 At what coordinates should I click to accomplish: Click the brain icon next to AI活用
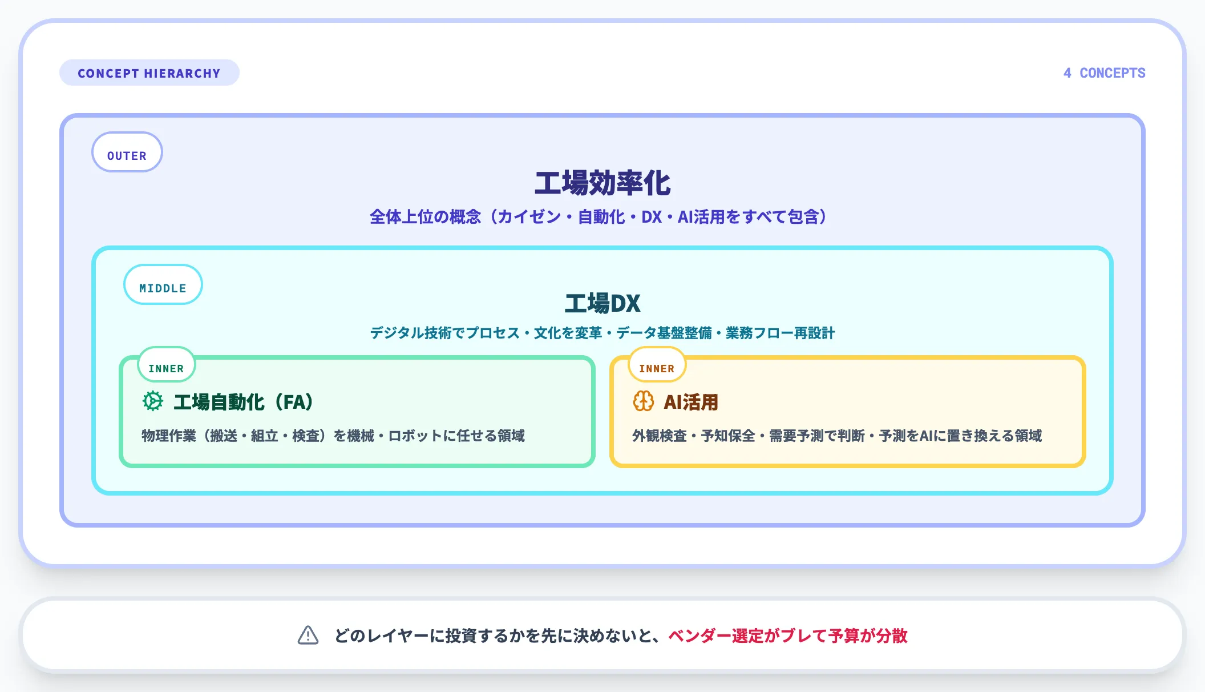(x=644, y=401)
